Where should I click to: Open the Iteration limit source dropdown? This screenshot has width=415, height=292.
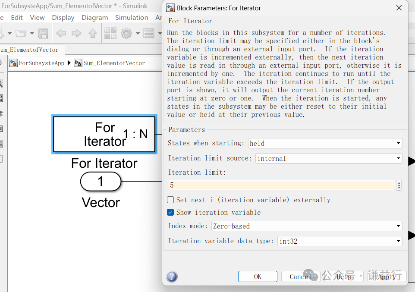pyautogui.click(x=398, y=158)
